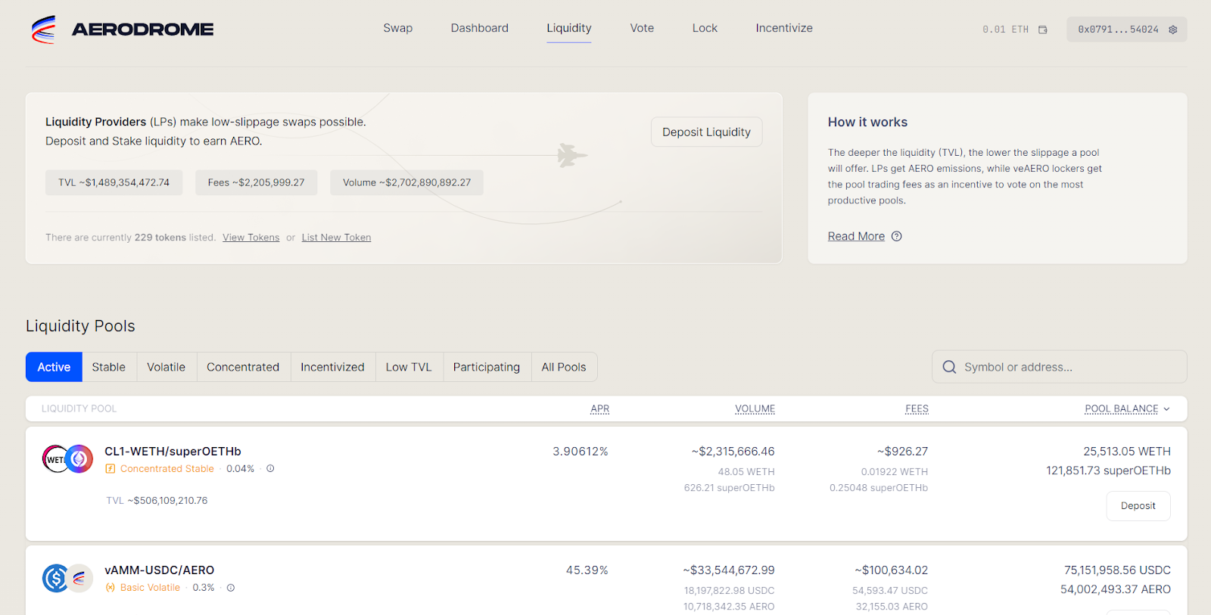This screenshot has height=615, width=1211.
Task: Click info icon next to 0.3% fee
Action: pyautogui.click(x=231, y=588)
